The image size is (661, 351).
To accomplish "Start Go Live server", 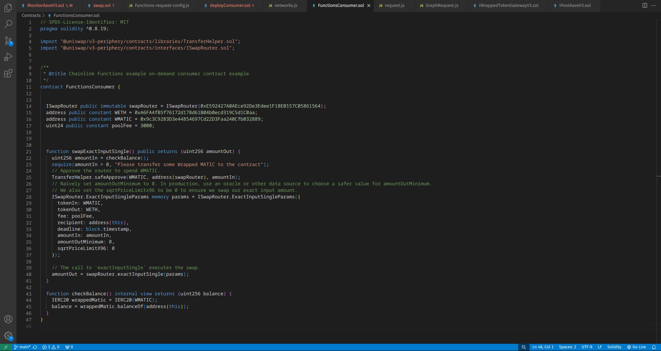I will click(636, 347).
